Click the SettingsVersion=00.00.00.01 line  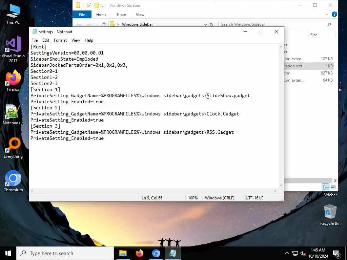click(67, 53)
